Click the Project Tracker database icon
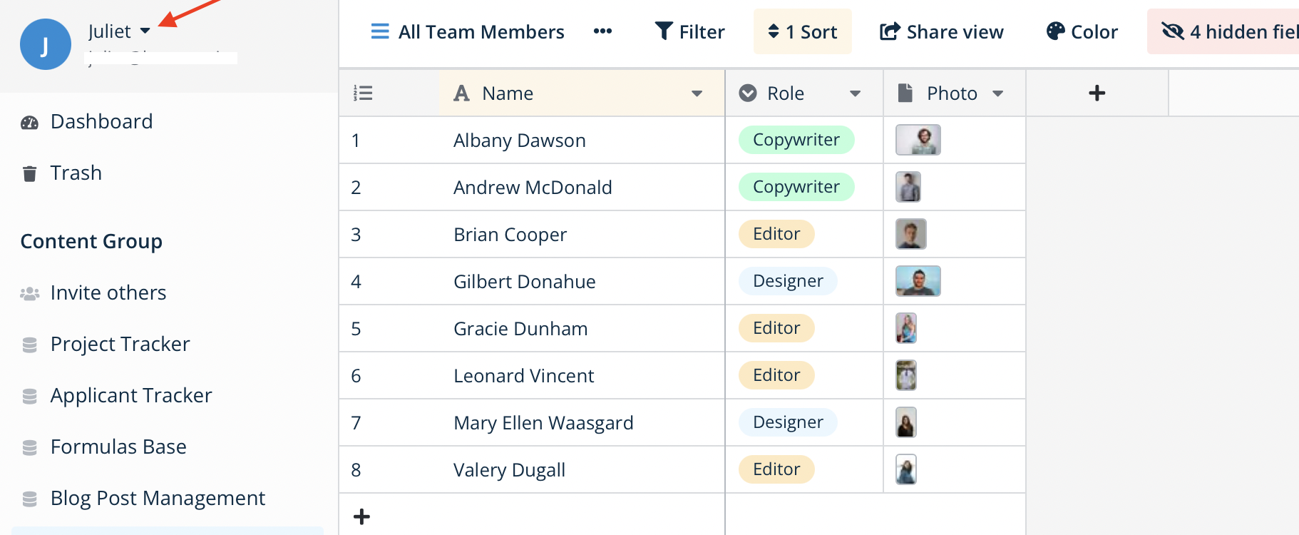Screen dimensions: 1299x535 29,345
